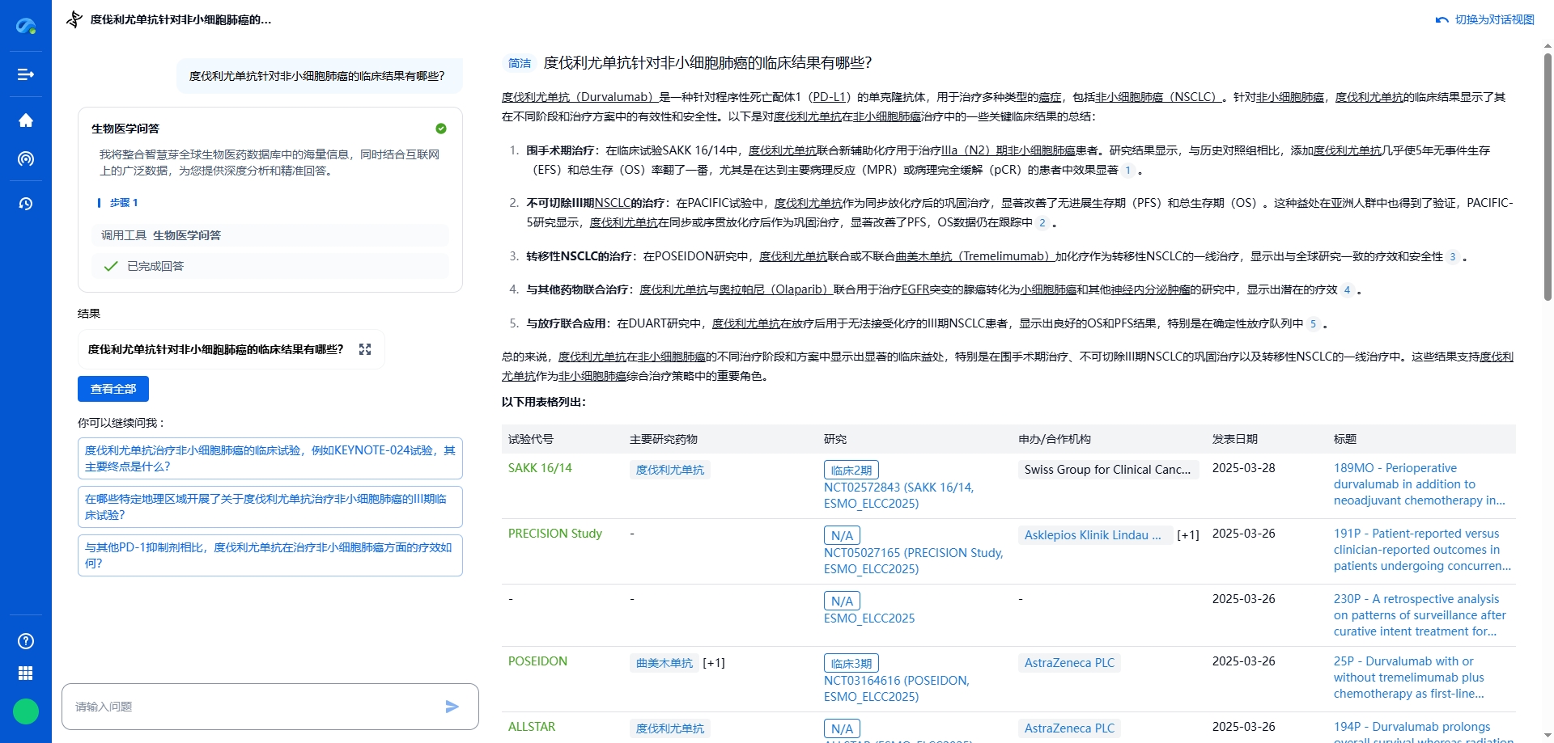Click the DNA icon beside the conversation title
This screenshot has height=743, width=1554.
[74, 19]
